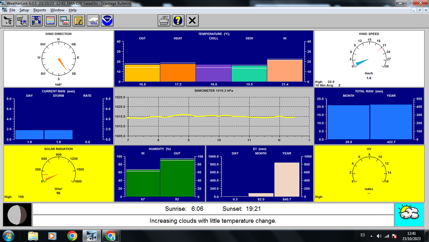Open the station selection toolbar icon
The height and width of the screenshot is (242, 429).
click(8, 21)
